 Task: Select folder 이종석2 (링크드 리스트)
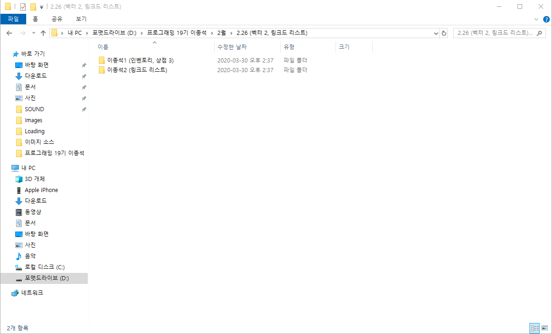(x=133, y=70)
